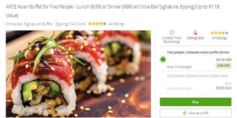Click the AYCE Asian Buffet deal heading
Screen dimensions: 237x118
pos(113,11)
